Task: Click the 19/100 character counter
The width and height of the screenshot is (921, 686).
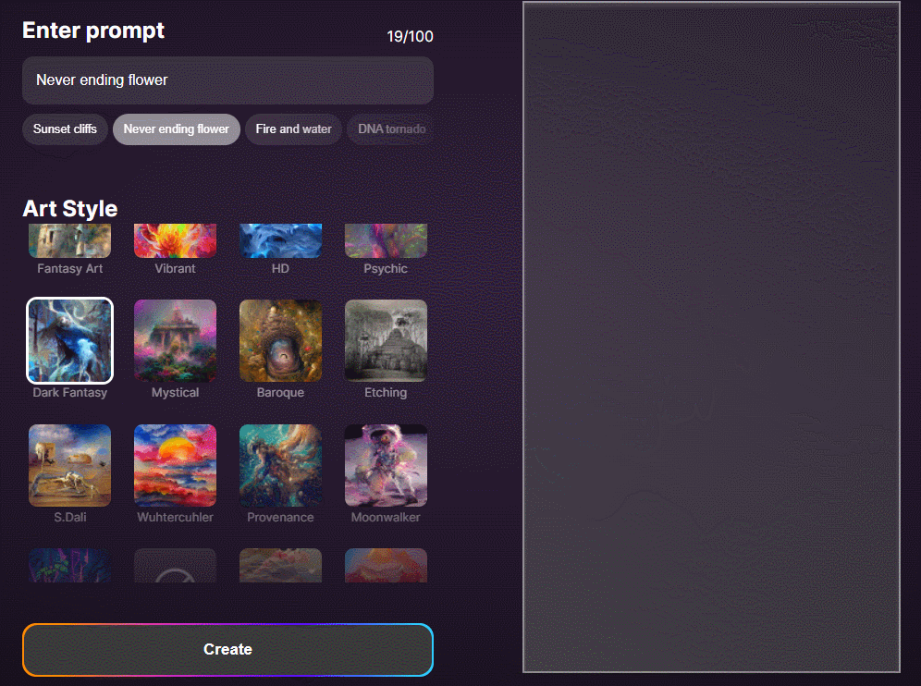Action: click(x=410, y=36)
